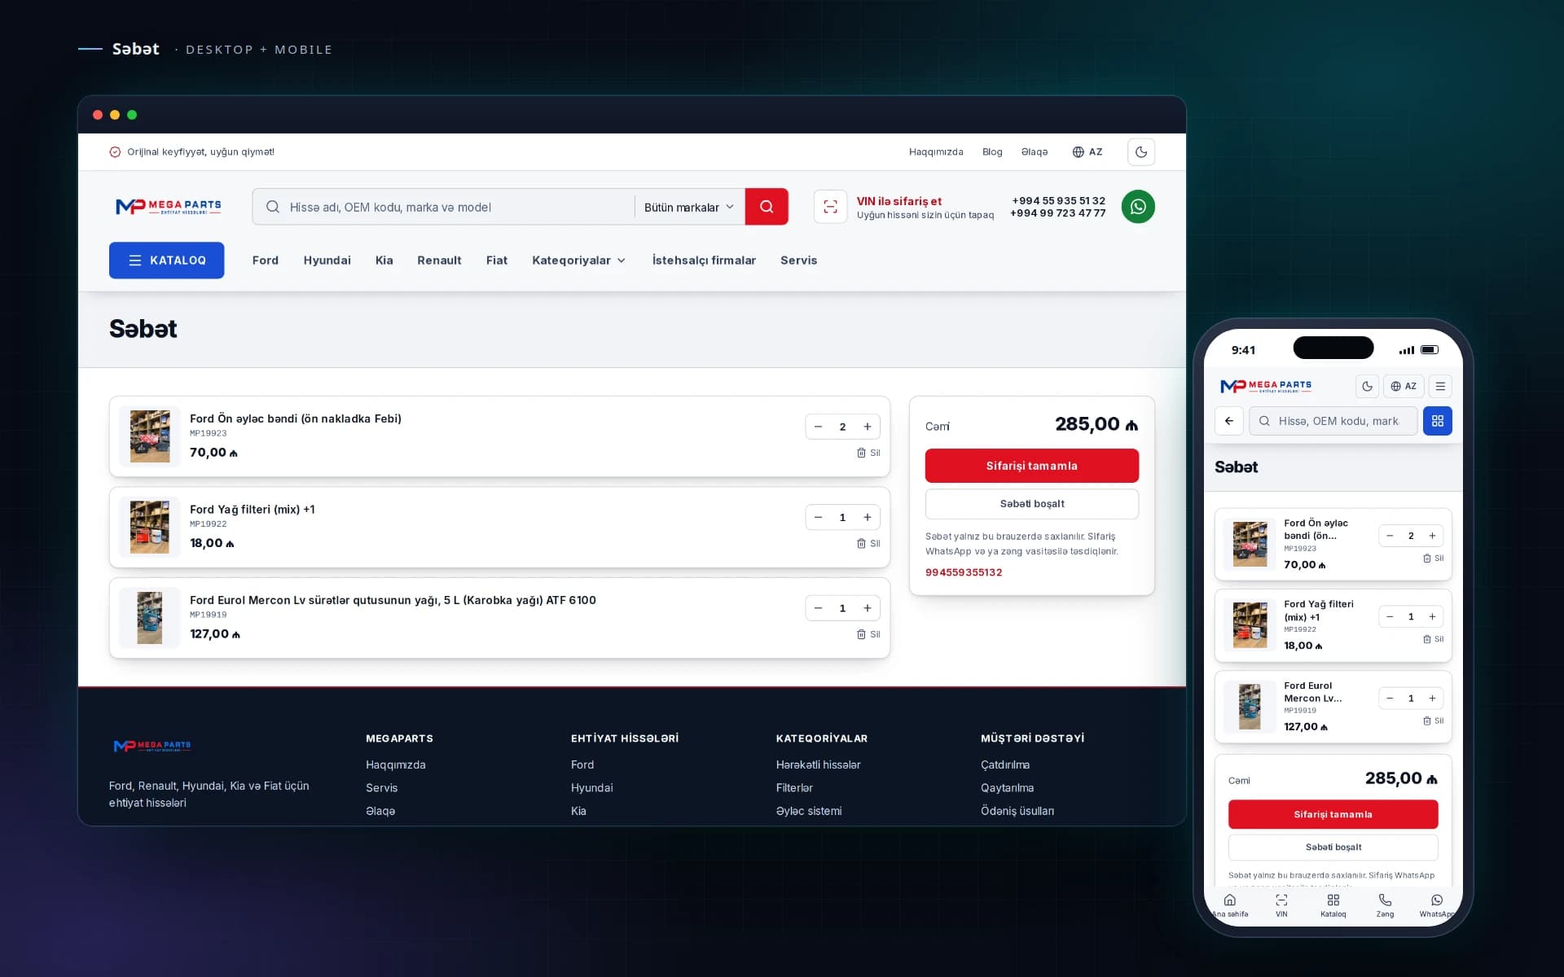
Task: Click the Ford Eurol Mercon product thumbnail on desktop
Action: tap(150, 618)
